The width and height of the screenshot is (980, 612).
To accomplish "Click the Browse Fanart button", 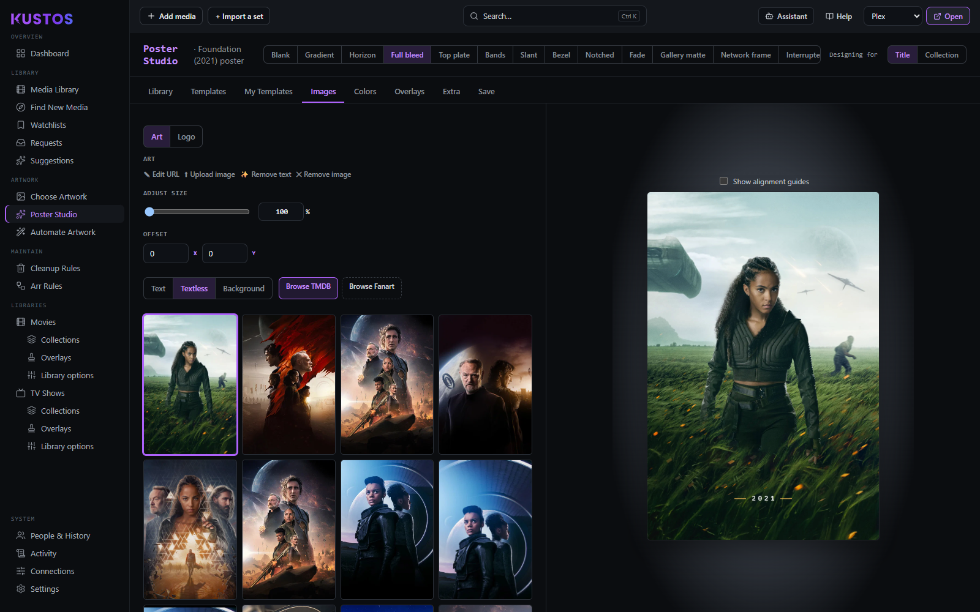I will click(372, 288).
